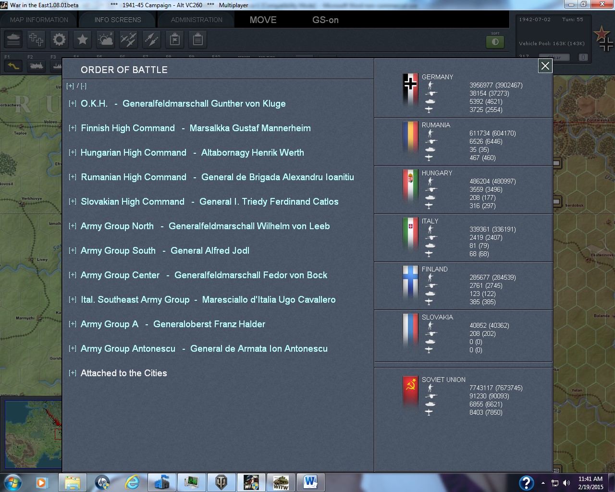Click the Slovakia flag
The height and width of the screenshot is (492, 615).
pyautogui.click(x=410, y=331)
